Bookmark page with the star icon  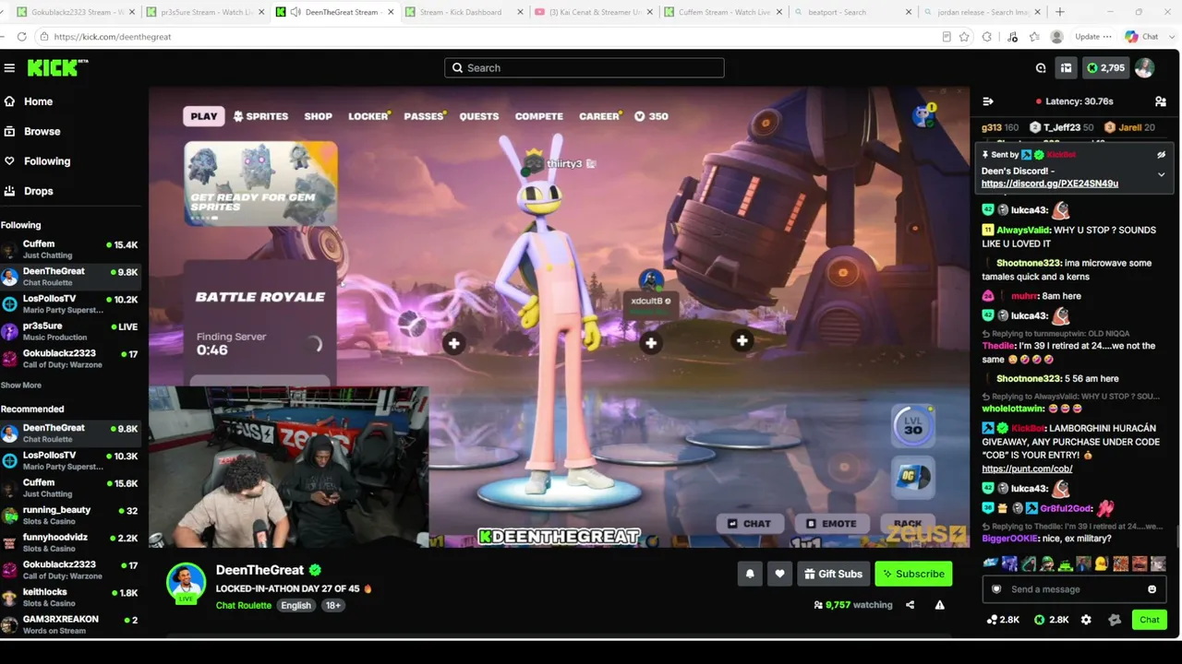click(964, 37)
